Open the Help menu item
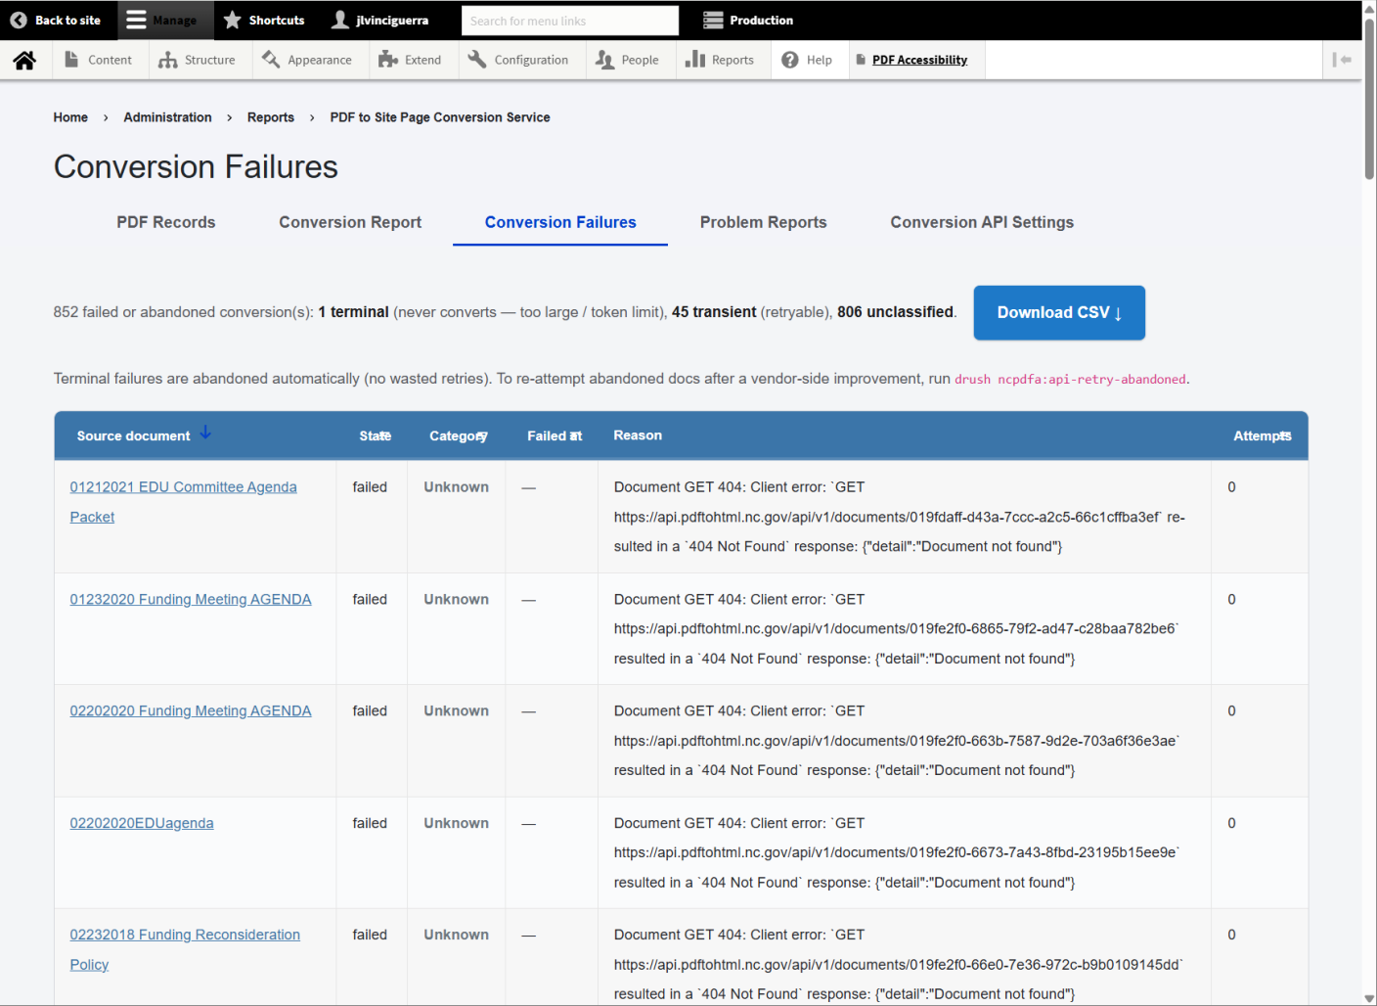 tap(808, 60)
